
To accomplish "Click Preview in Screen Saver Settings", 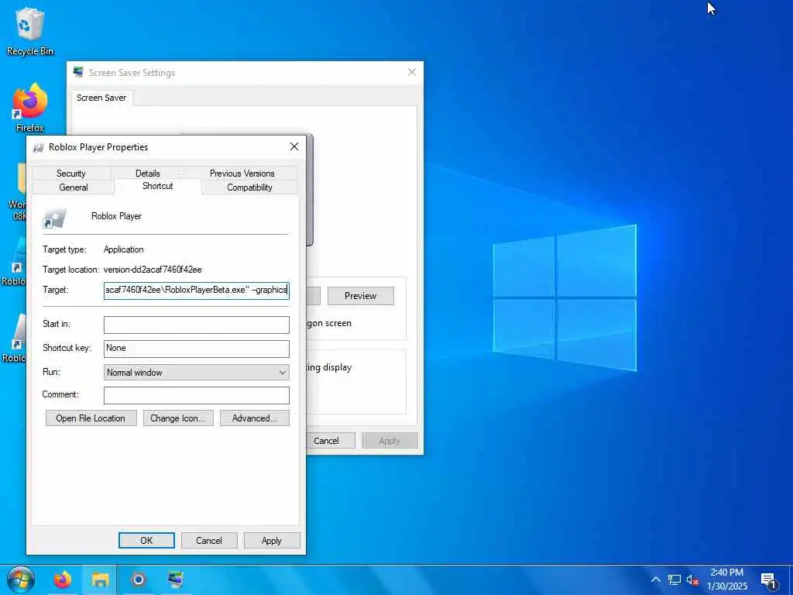I will click(x=361, y=296).
